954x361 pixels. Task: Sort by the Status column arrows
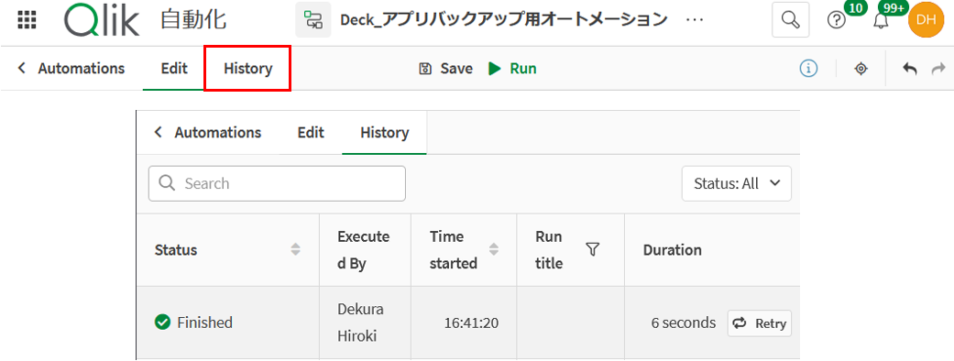[296, 249]
